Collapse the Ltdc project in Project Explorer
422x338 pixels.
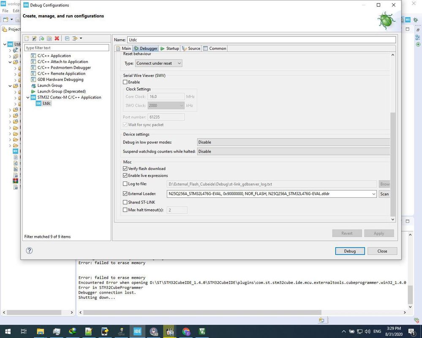point(5,44)
